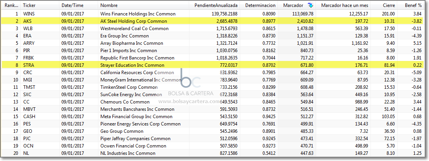Sort by Marcador hace un mes header
Image resolution: width=429 pixels, height=161 pixels.
coord(344,5)
